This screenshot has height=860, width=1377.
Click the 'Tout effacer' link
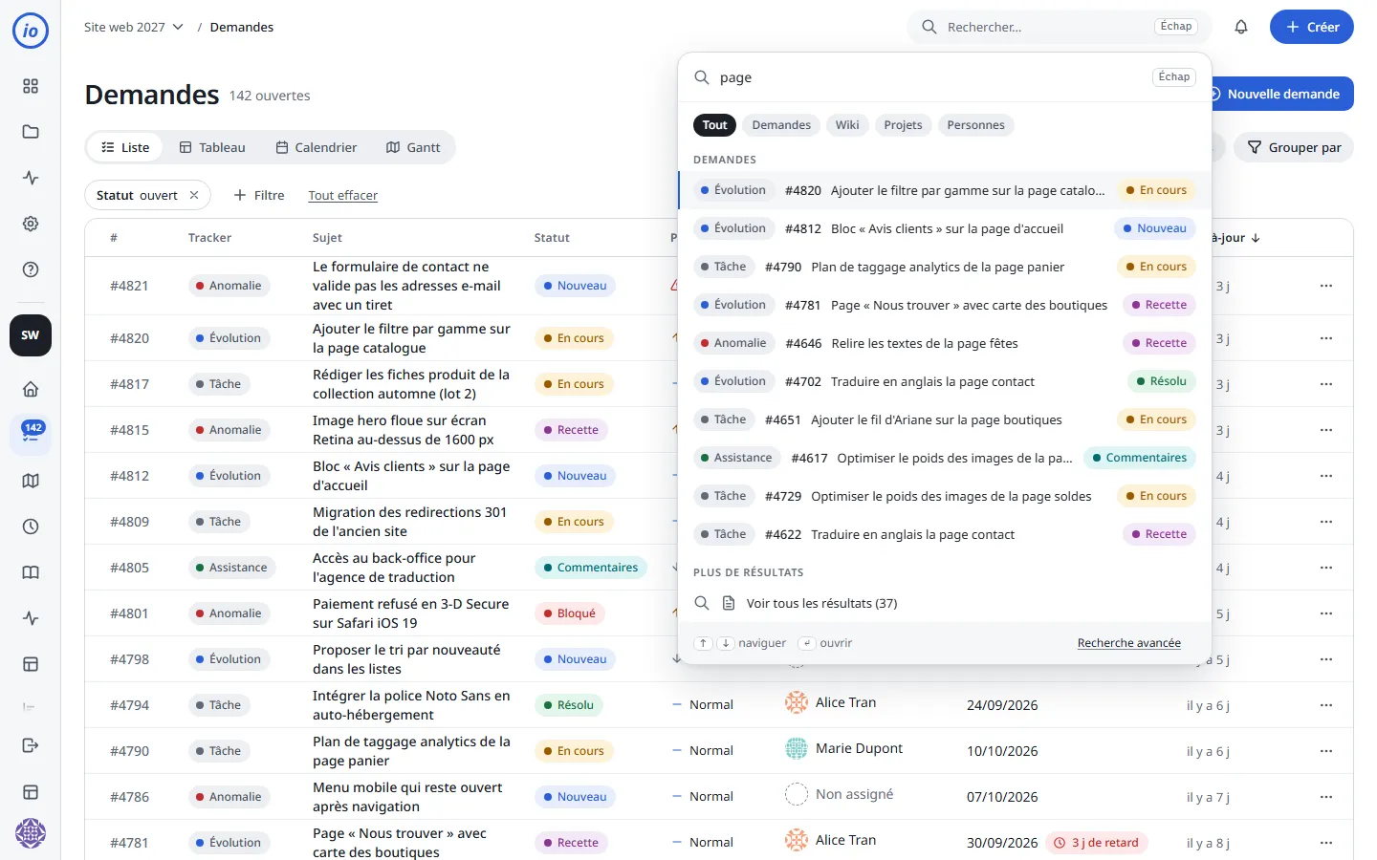(x=343, y=195)
